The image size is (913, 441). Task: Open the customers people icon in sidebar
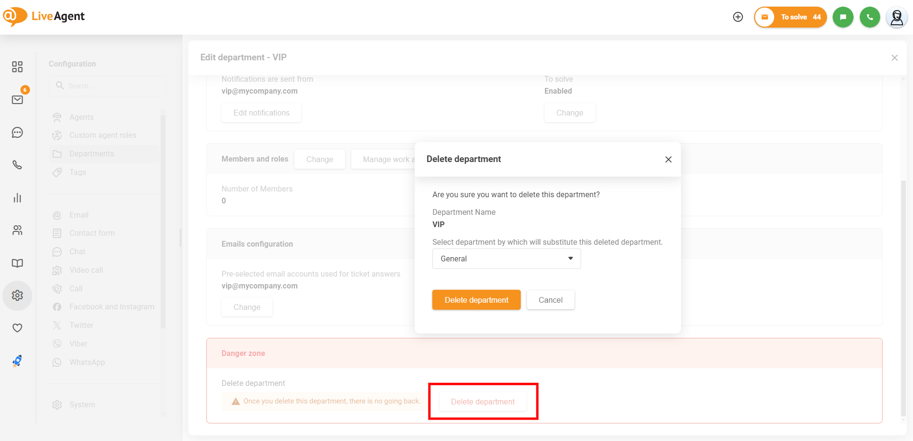(x=17, y=230)
